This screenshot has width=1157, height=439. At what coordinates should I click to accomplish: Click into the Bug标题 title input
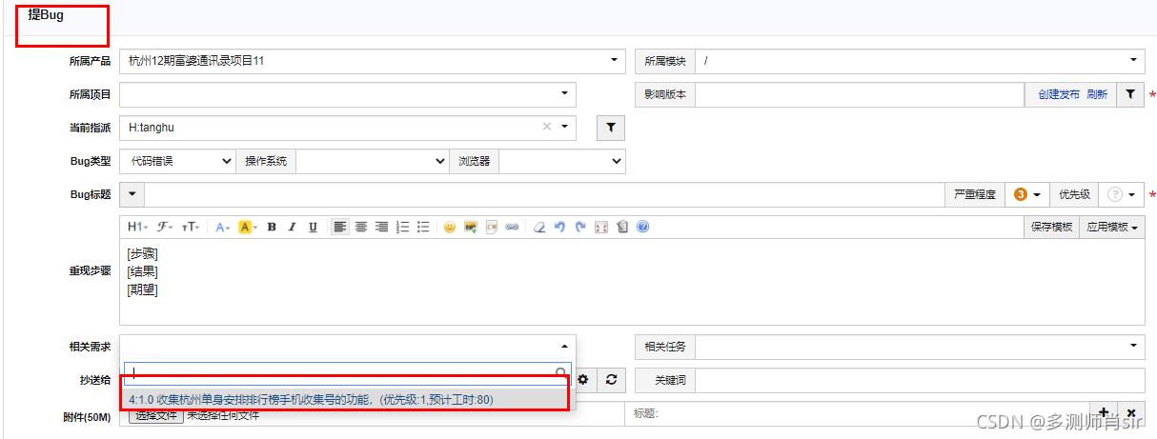(542, 194)
